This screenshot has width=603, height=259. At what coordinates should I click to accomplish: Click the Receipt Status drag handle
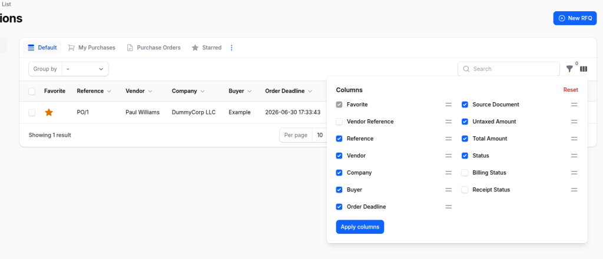pyautogui.click(x=574, y=190)
